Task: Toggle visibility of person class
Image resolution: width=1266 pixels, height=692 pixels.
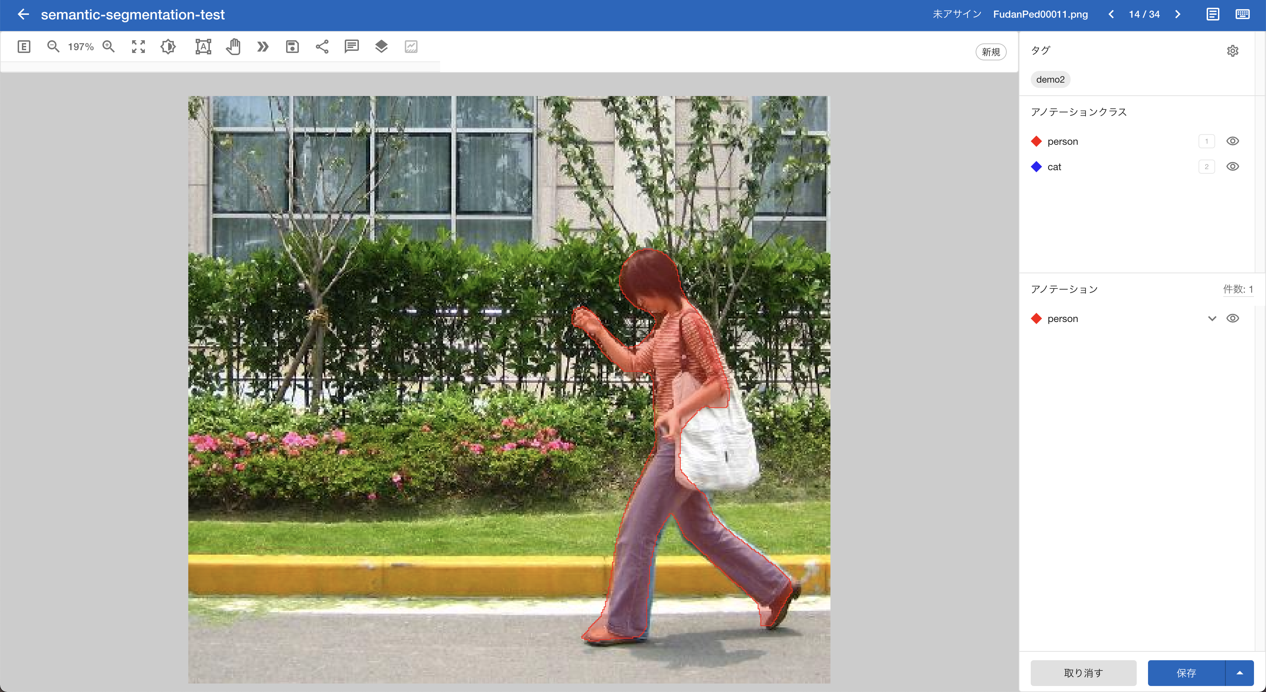Action: click(1232, 141)
